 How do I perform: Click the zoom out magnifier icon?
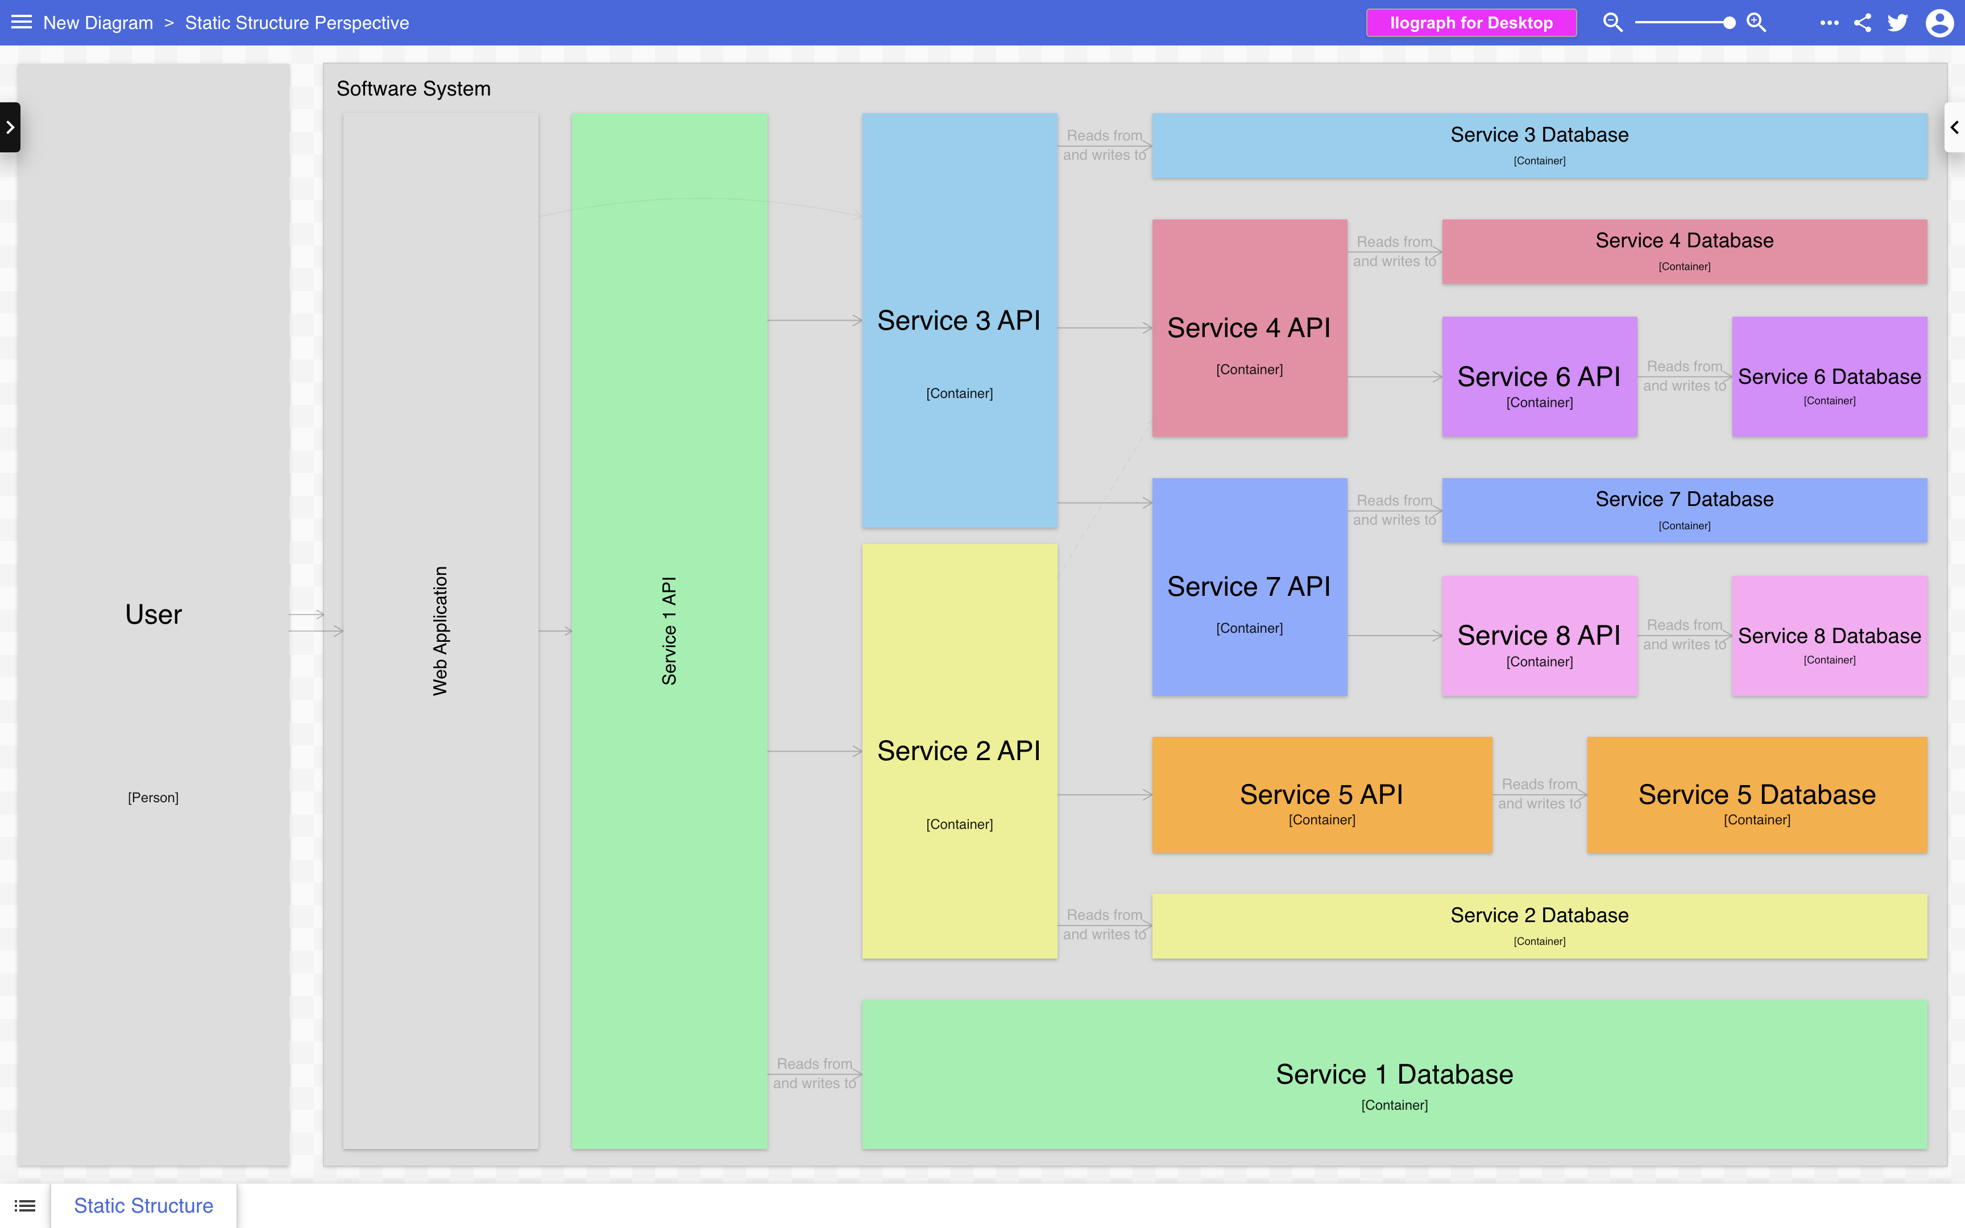pyautogui.click(x=1612, y=22)
